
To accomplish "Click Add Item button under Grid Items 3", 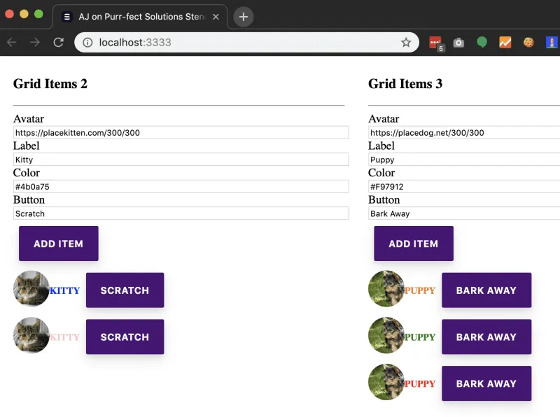I will (414, 243).
